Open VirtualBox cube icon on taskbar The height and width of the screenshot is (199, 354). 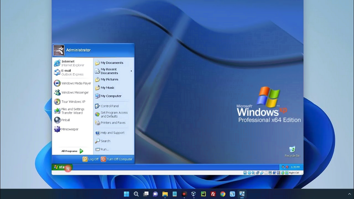tap(194, 194)
